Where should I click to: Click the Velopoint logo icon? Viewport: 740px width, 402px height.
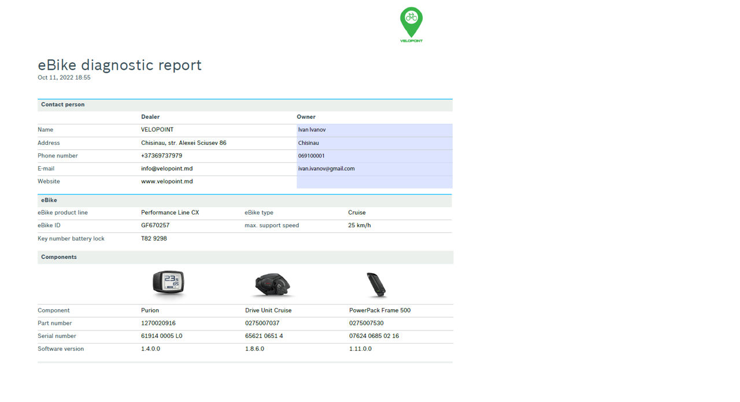tap(411, 25)
